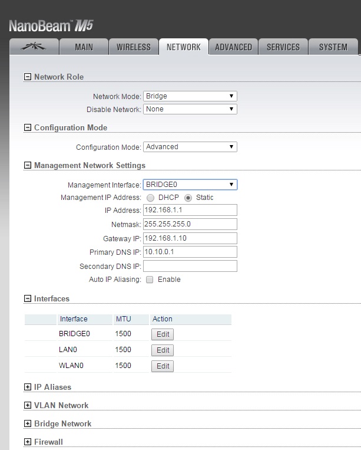
Task: Select DHCP for Management IP Address
Action: 150,198
